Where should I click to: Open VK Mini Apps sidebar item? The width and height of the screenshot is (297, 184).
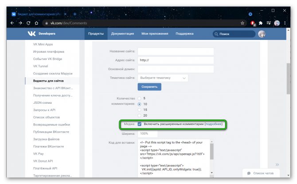(x=43, y=44)
